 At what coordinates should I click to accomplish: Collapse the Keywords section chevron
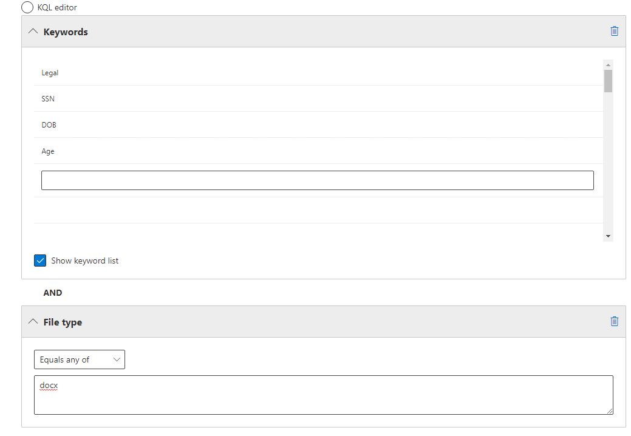(x=33, y=31)
